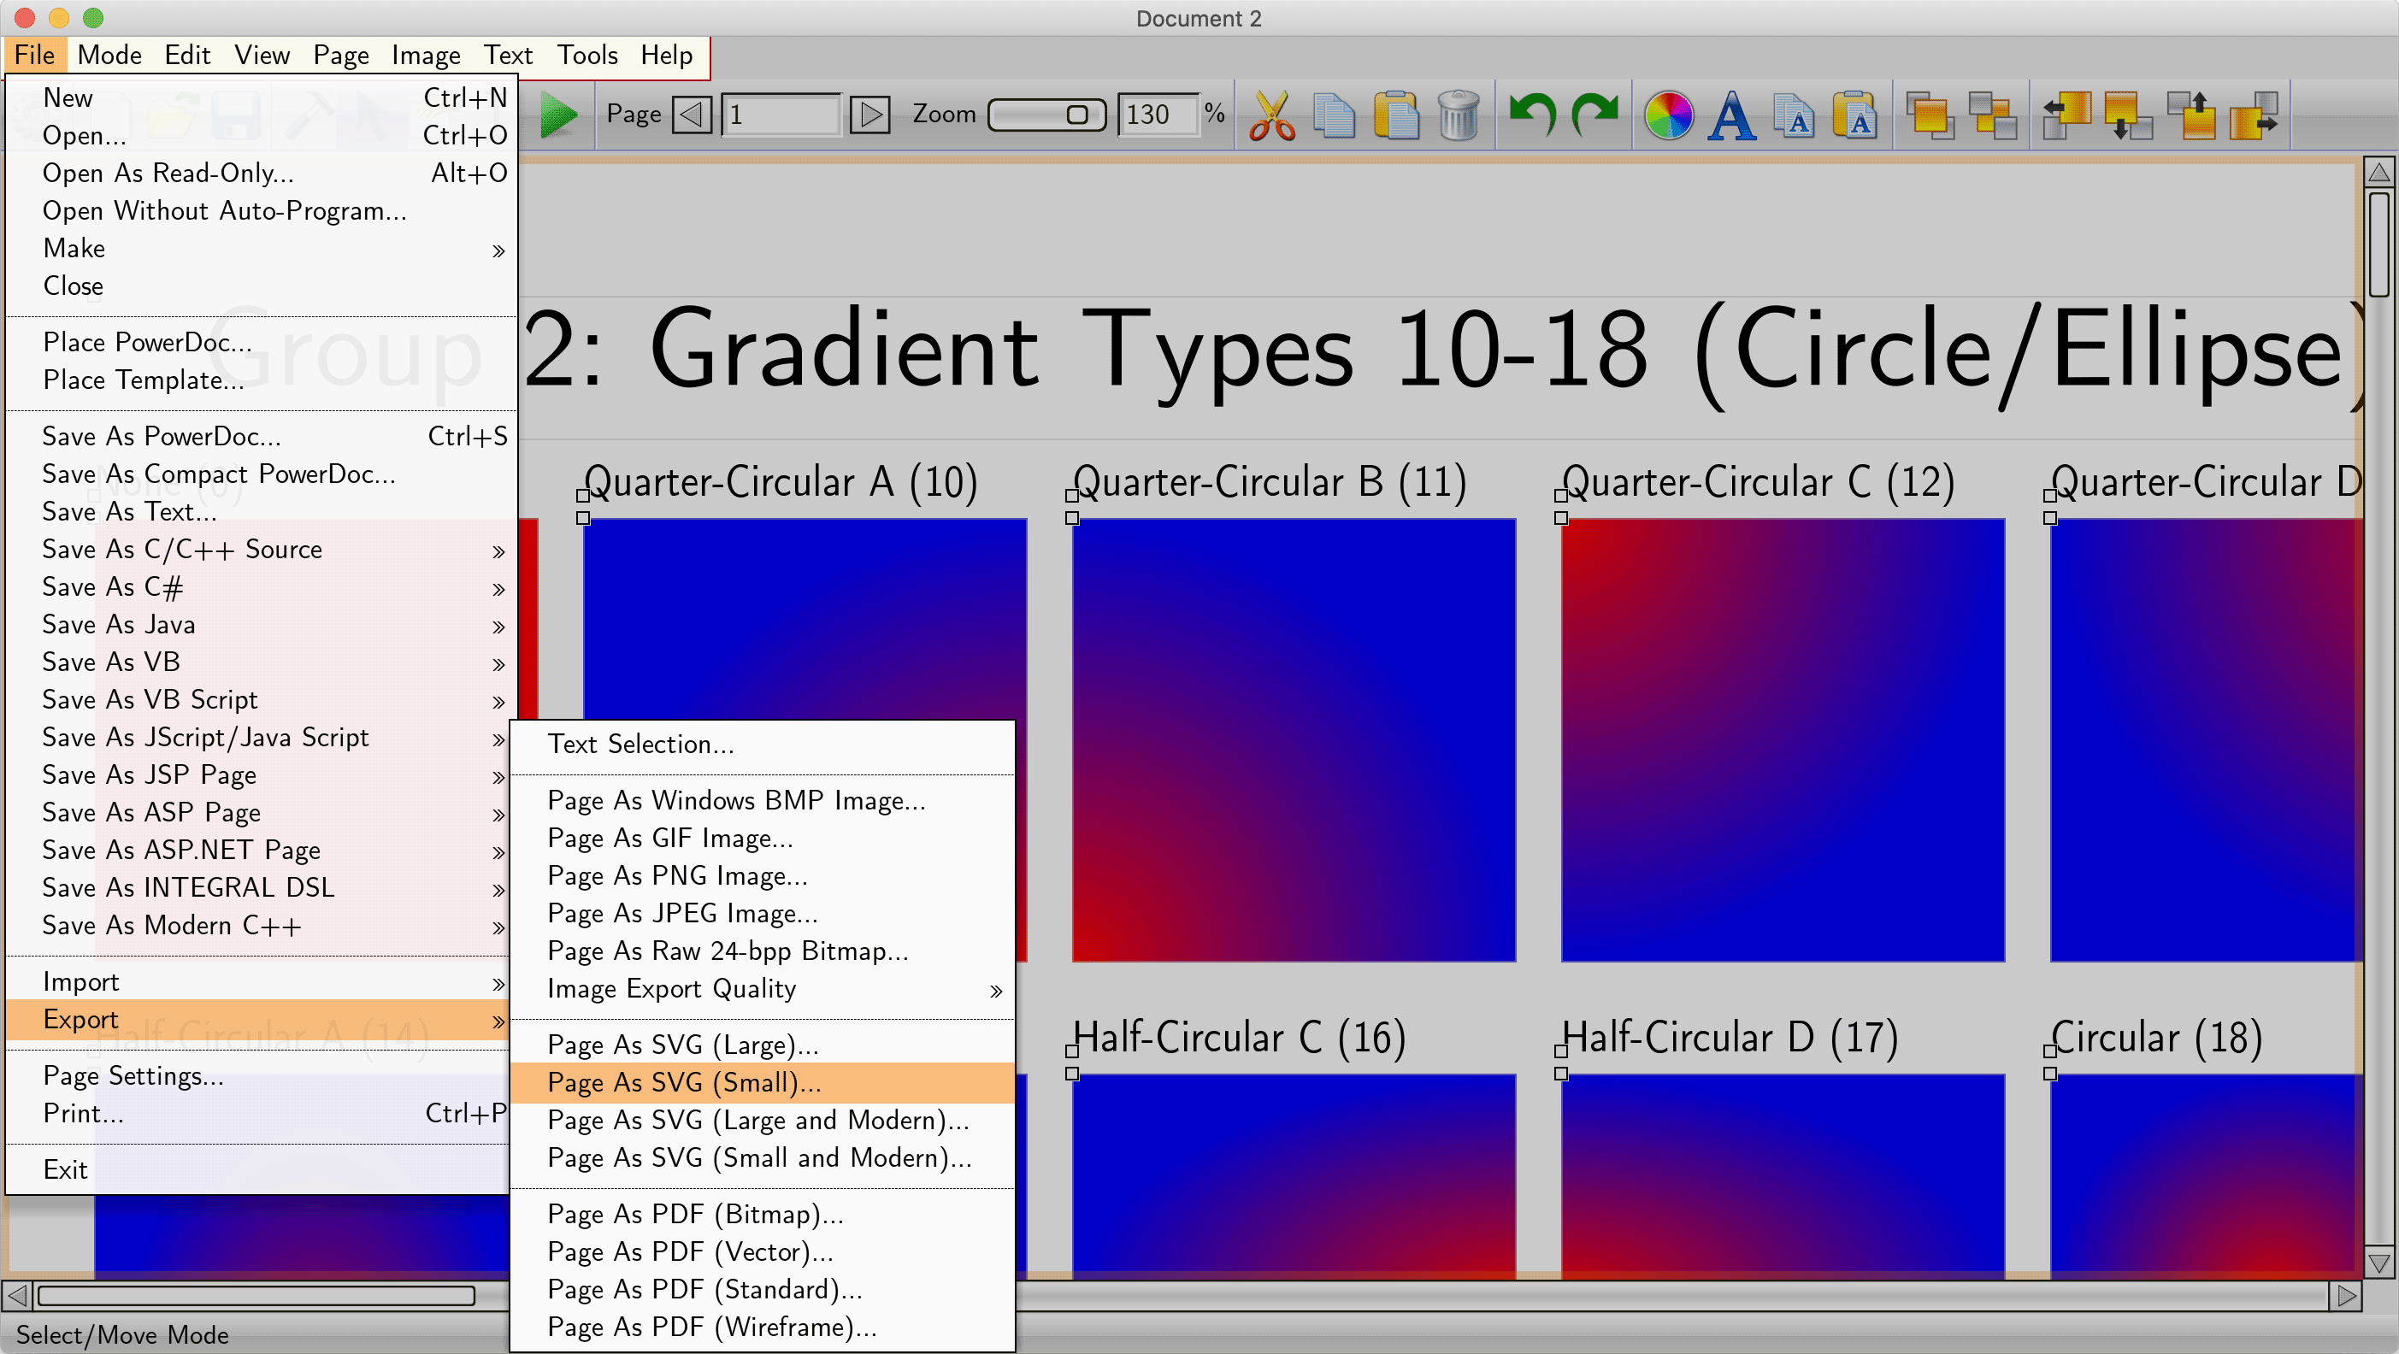This screenshot has width=2399, height=1354.
Task: Click the scroll right arrow
Action: coord(2346,1295)
